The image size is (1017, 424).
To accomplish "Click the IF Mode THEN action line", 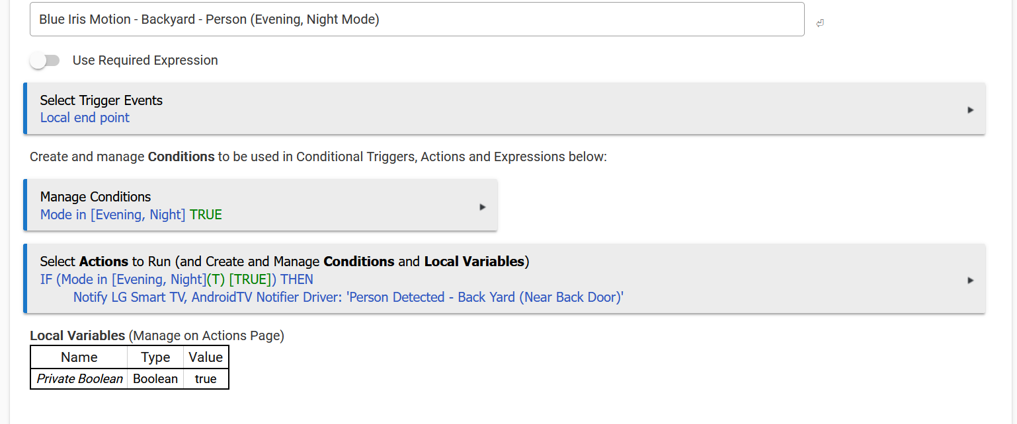I will 177,279.
